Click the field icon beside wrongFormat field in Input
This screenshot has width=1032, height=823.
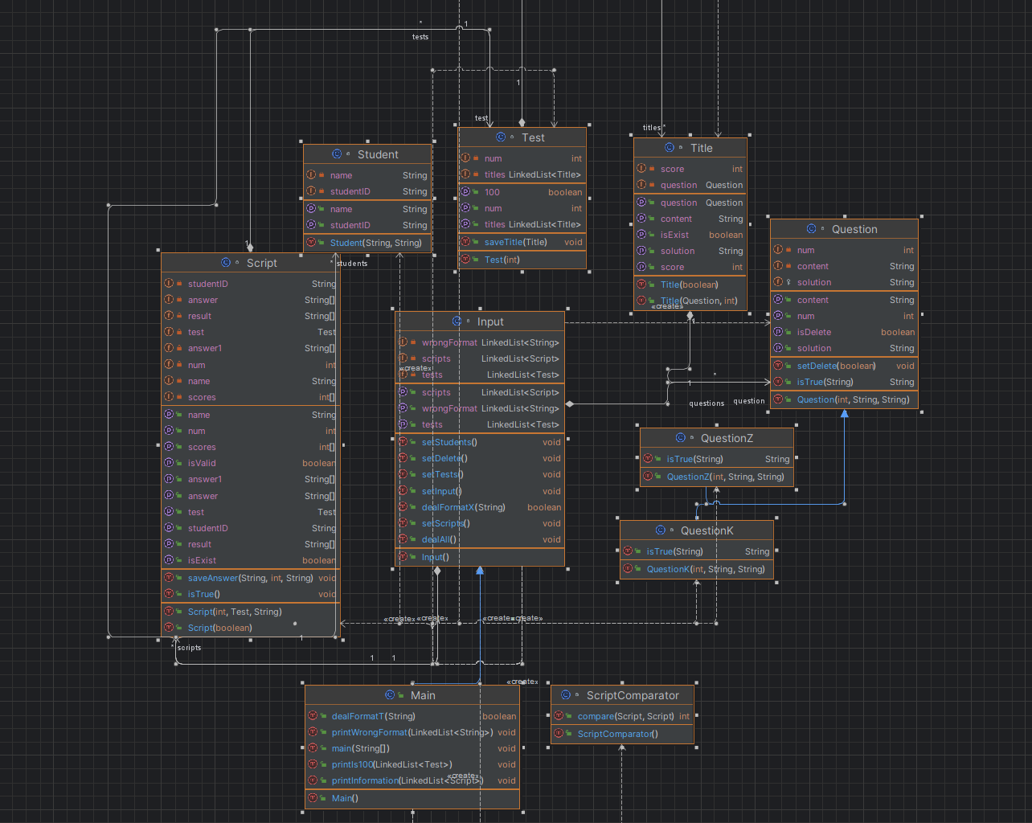[x=402, y=342]
